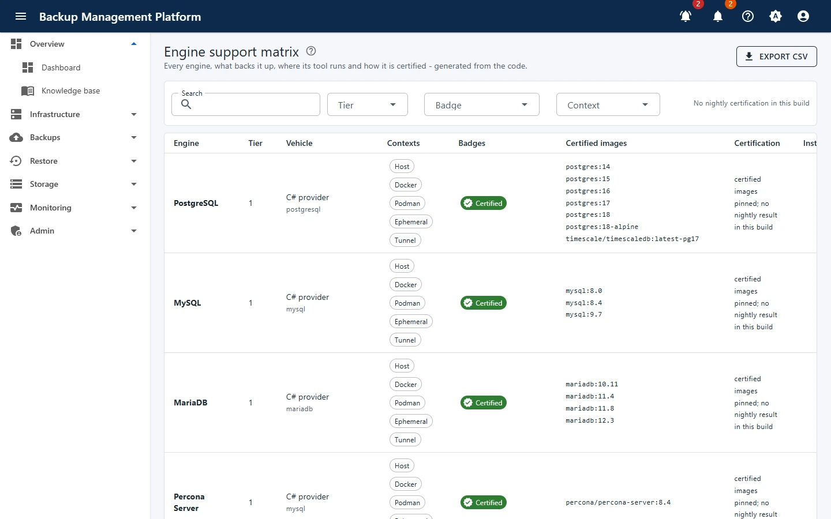
Task: Click the MariaDB engine name
Action: click(x=190, y=403)
